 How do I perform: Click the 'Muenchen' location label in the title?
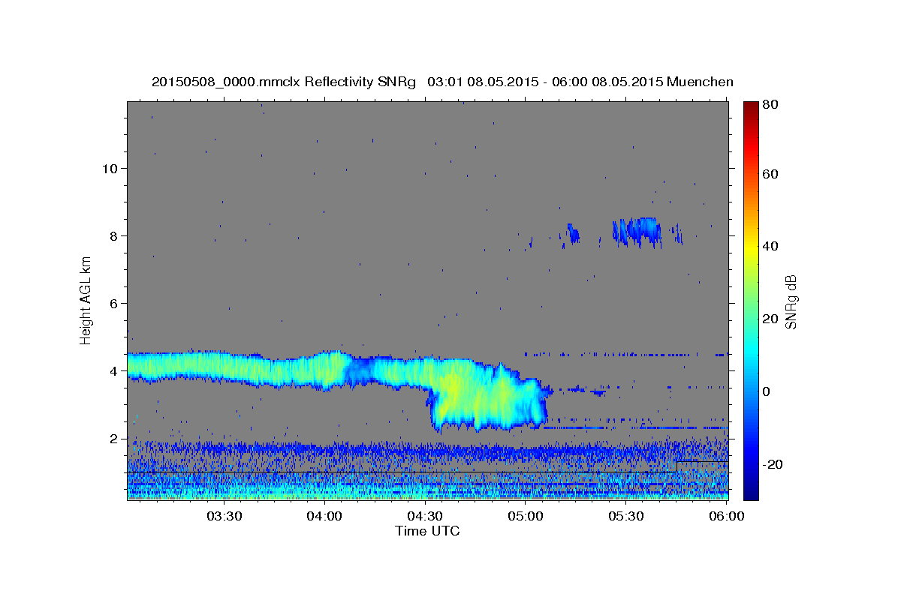700,82
